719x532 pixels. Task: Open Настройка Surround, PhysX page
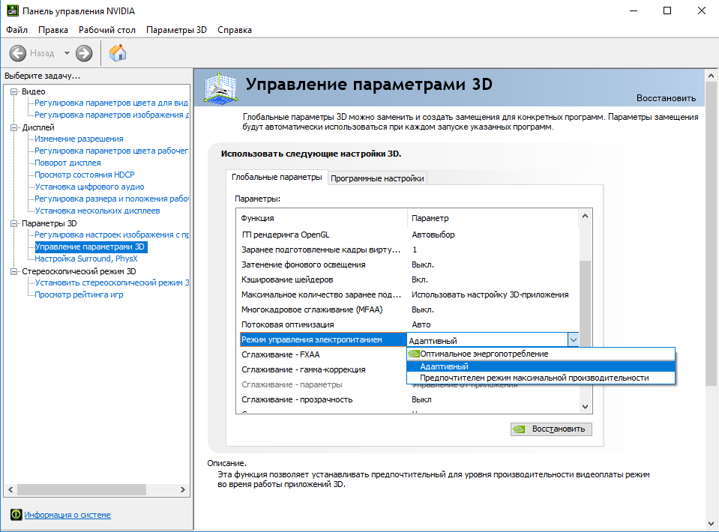point(86,259)
